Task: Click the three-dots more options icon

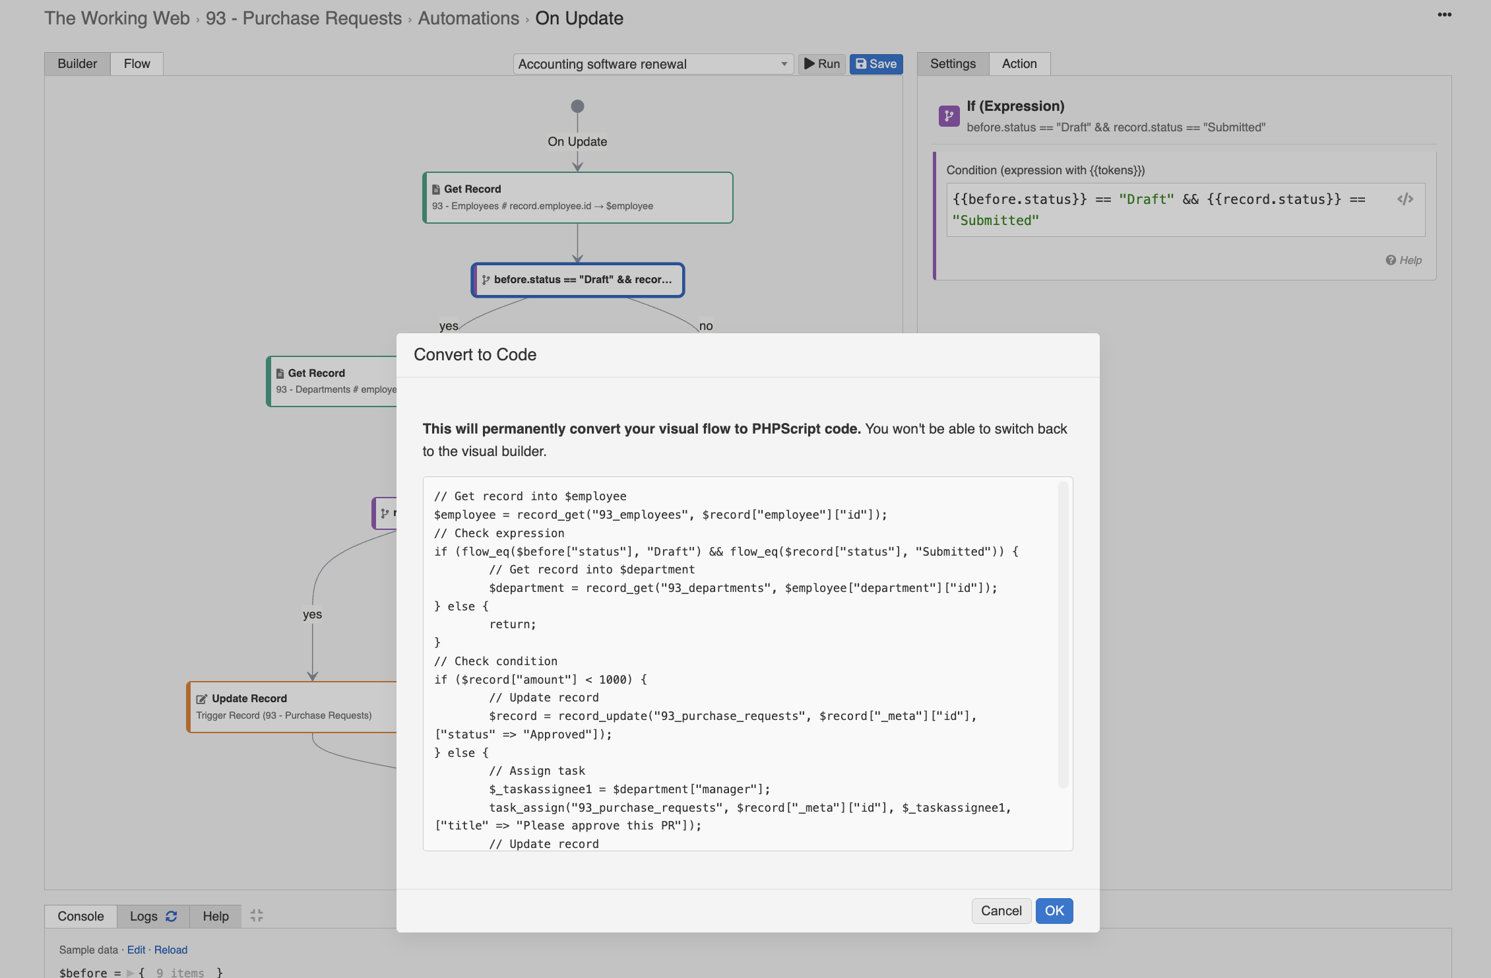Action: point(1444,15)
